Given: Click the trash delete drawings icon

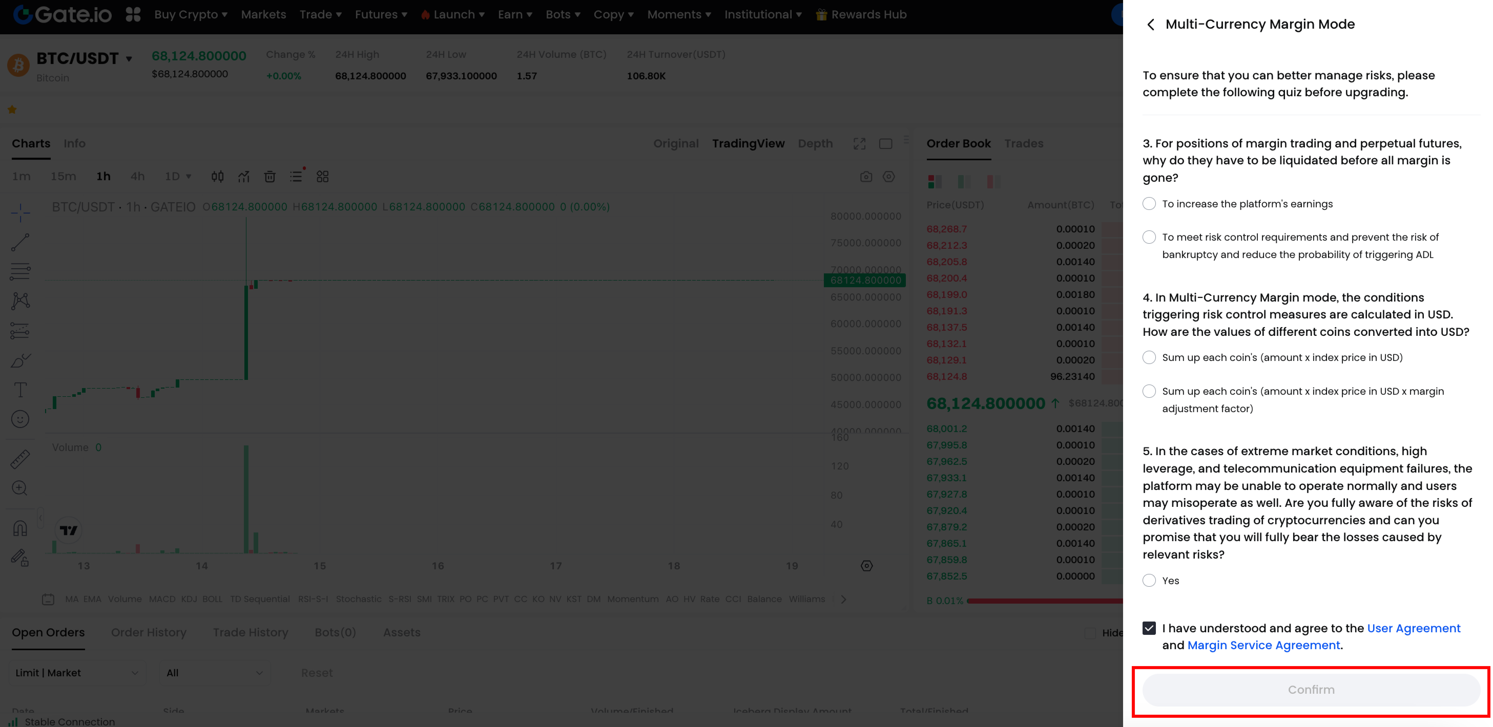Looking at the screenshot, I should [269, 177].
